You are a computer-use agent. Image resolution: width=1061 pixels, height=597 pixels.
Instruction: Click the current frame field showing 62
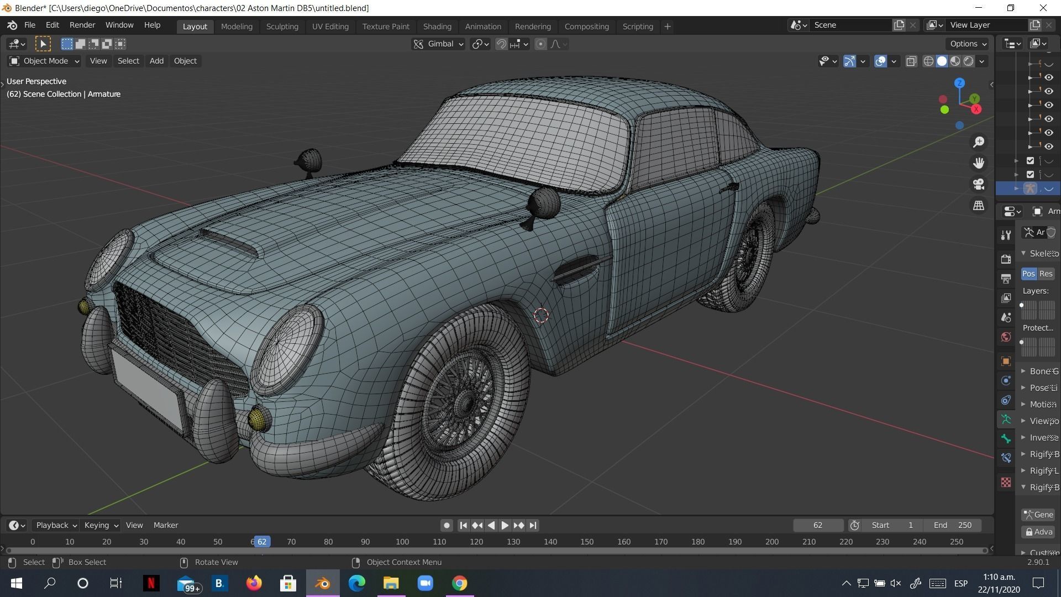coord(818,525)
